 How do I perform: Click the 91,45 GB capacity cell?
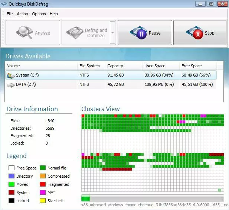point(115,75)
